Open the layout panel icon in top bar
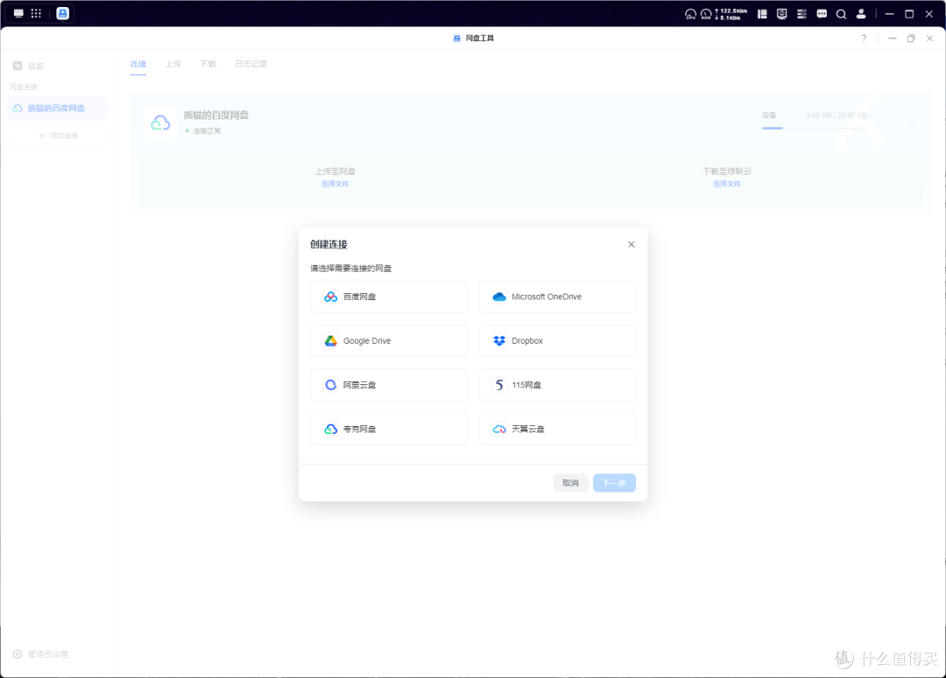This screenshot has width=946, height=678. click(763, 14)
